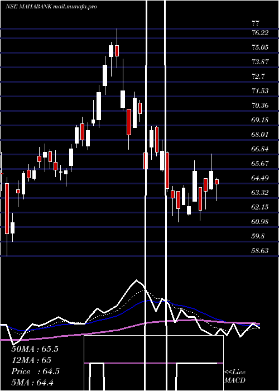Click the 64.49 price axis label
The width and height of the screenshot is (279, 391).
tap(260, 178)
